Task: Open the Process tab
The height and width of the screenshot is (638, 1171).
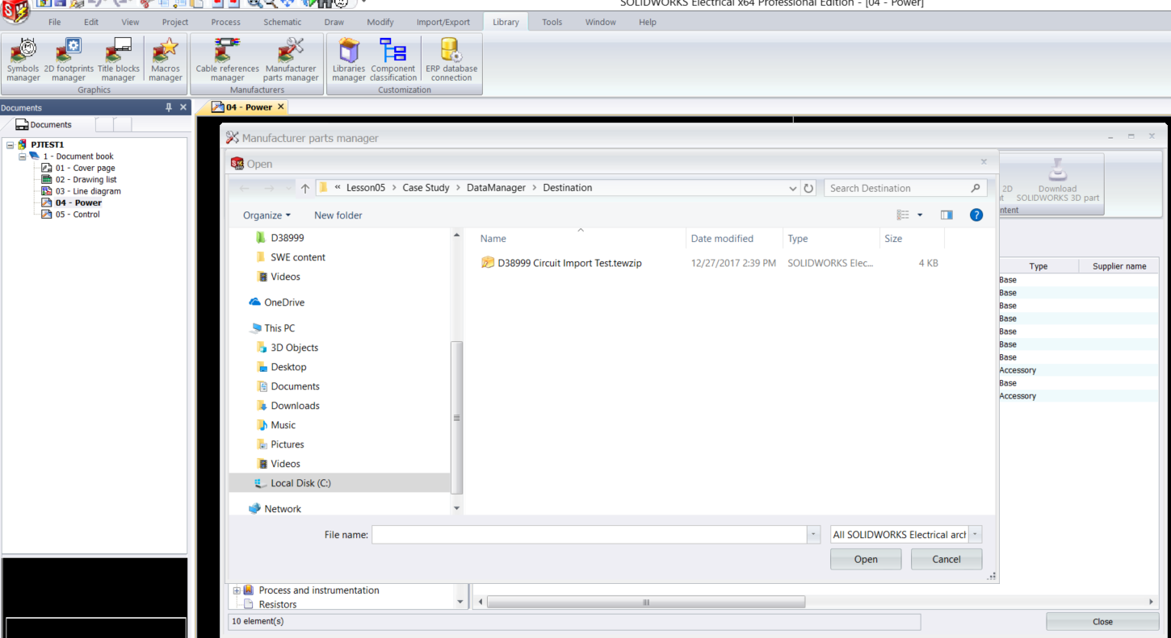Action: (225, 22)
